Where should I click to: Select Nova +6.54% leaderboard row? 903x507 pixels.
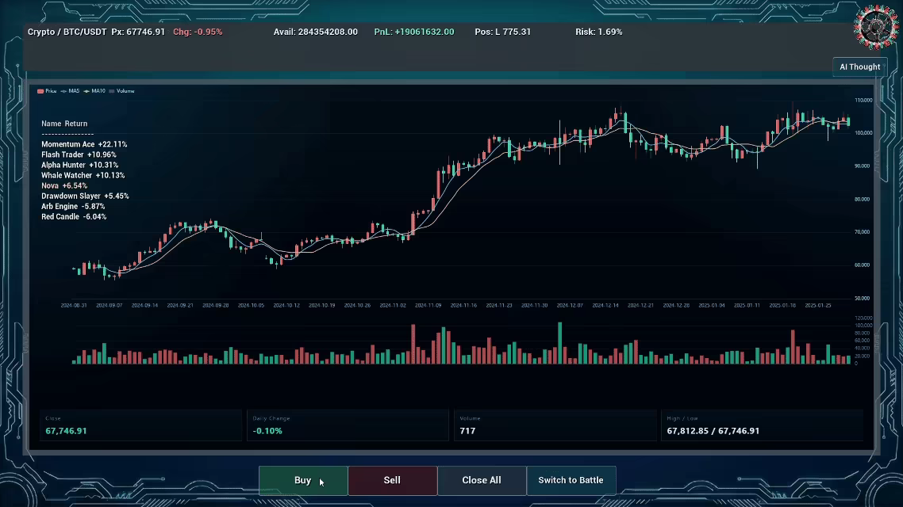click(64, 185)
